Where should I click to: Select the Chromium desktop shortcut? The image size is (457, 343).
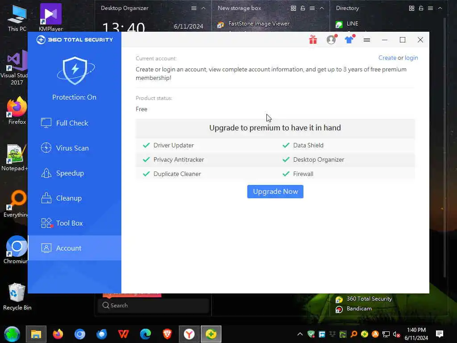(16, 250)
